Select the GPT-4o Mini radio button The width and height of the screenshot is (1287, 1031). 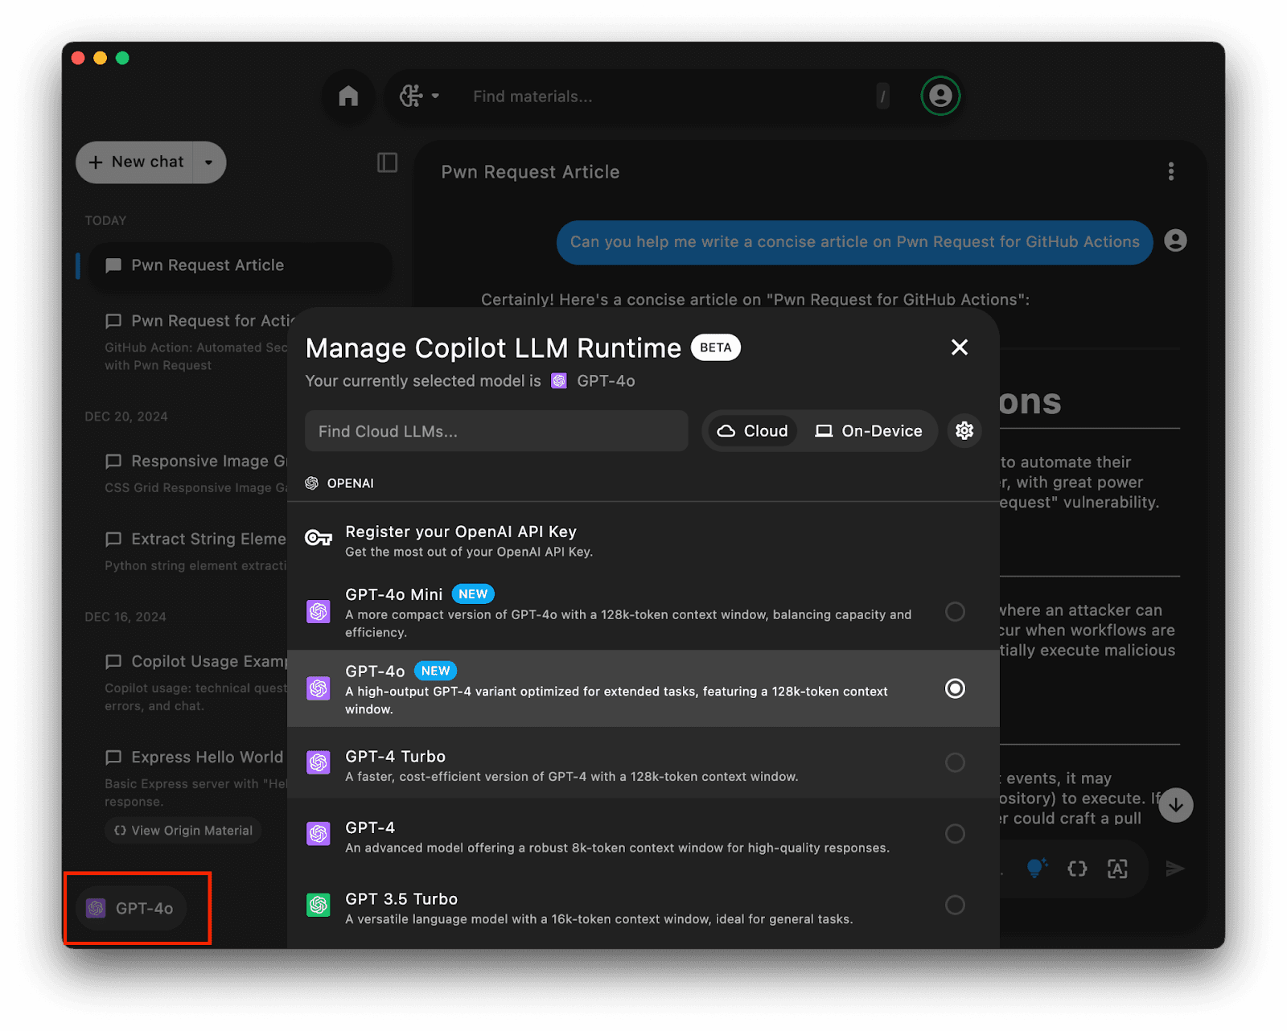pyautogui.click(x=955, y=612)
